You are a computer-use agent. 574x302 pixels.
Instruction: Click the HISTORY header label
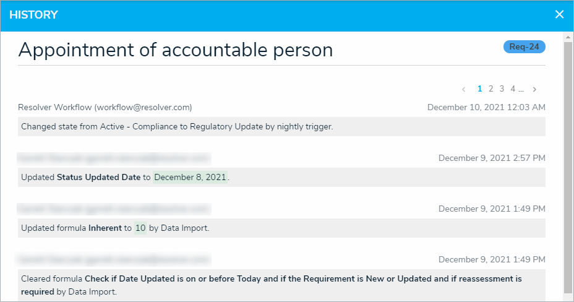pos(33,15)
